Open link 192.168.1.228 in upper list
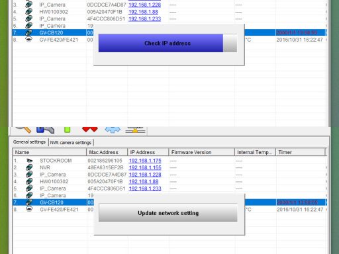Image resolution: width=339 pixels, height=254 pixels. coord(145,5)
